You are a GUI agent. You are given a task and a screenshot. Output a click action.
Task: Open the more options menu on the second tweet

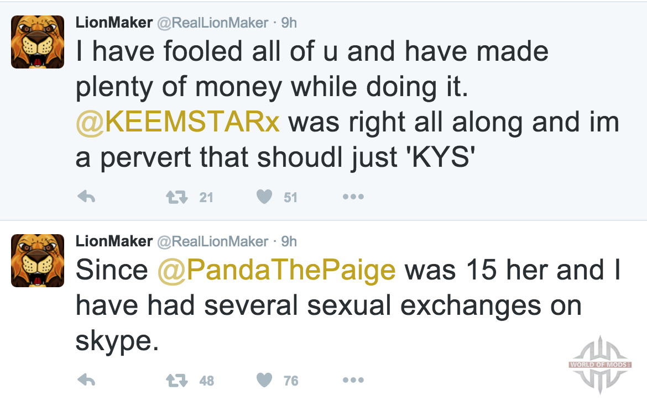pos(352,379)
